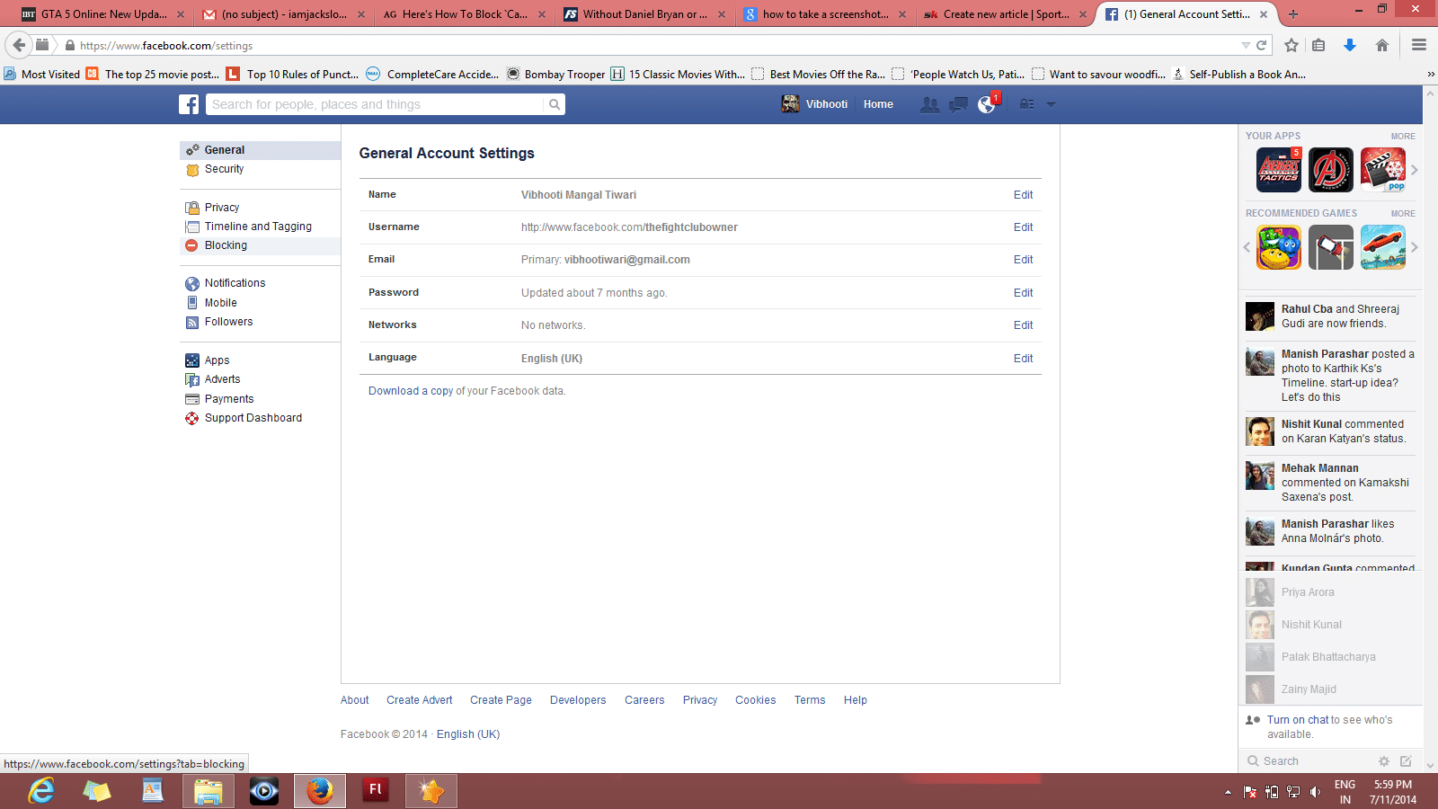
Task: Click Download a copy link
Action: click(411, 391)
